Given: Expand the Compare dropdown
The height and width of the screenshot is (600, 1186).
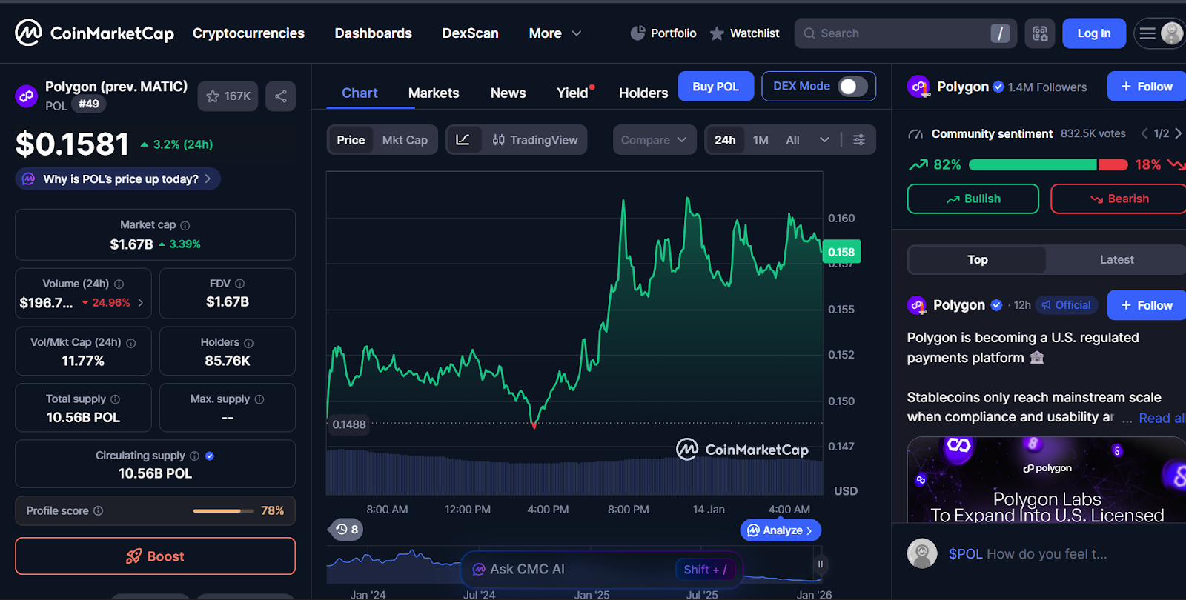Looking at the screenshot, I should pos(654,140).
